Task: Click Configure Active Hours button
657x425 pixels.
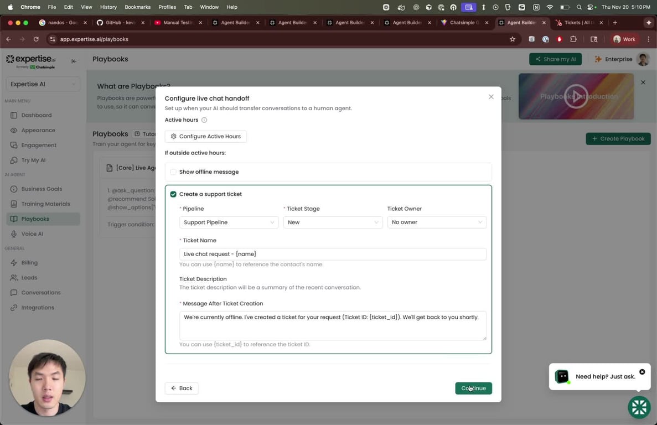Action: point(206,137)
